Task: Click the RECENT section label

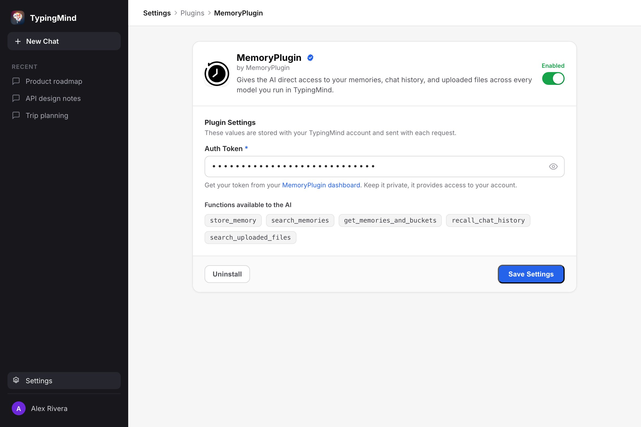Action: (x=25, y=67)
